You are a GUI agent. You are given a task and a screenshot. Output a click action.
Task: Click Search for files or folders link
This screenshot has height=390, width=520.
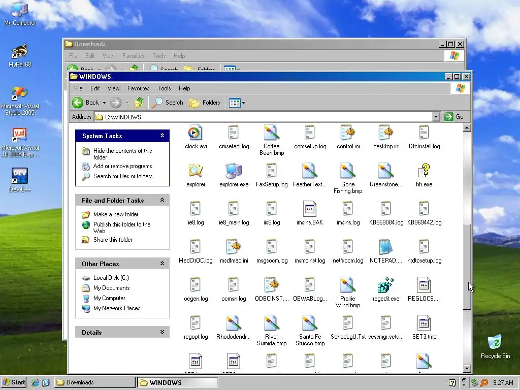click(x=123, y=176)
